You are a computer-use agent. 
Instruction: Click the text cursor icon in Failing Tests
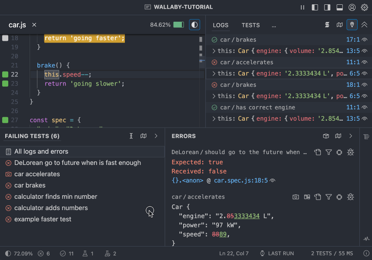pos(131,136)
